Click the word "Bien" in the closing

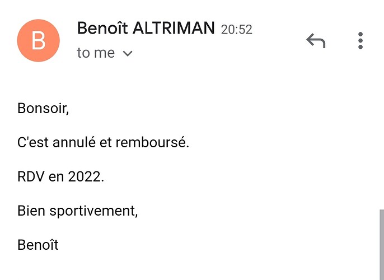click(x=31, y=211)
